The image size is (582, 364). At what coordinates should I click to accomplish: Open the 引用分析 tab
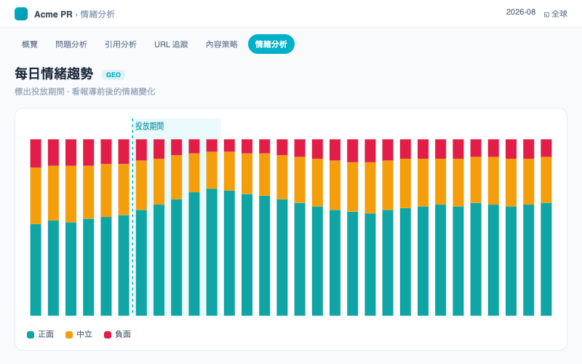pos(121,44)
